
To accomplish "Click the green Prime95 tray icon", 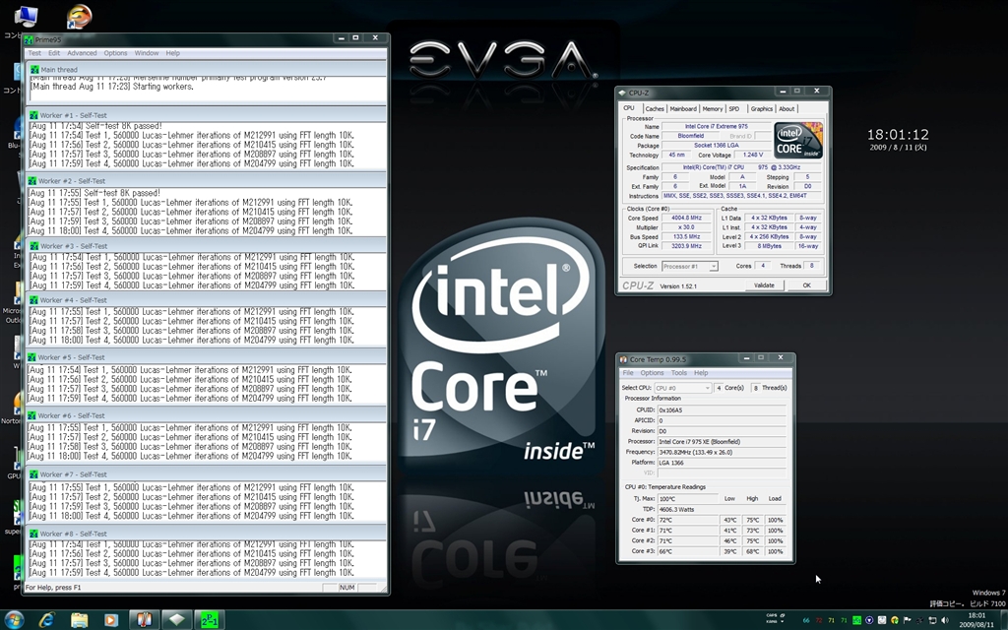I will coord(856,620).
